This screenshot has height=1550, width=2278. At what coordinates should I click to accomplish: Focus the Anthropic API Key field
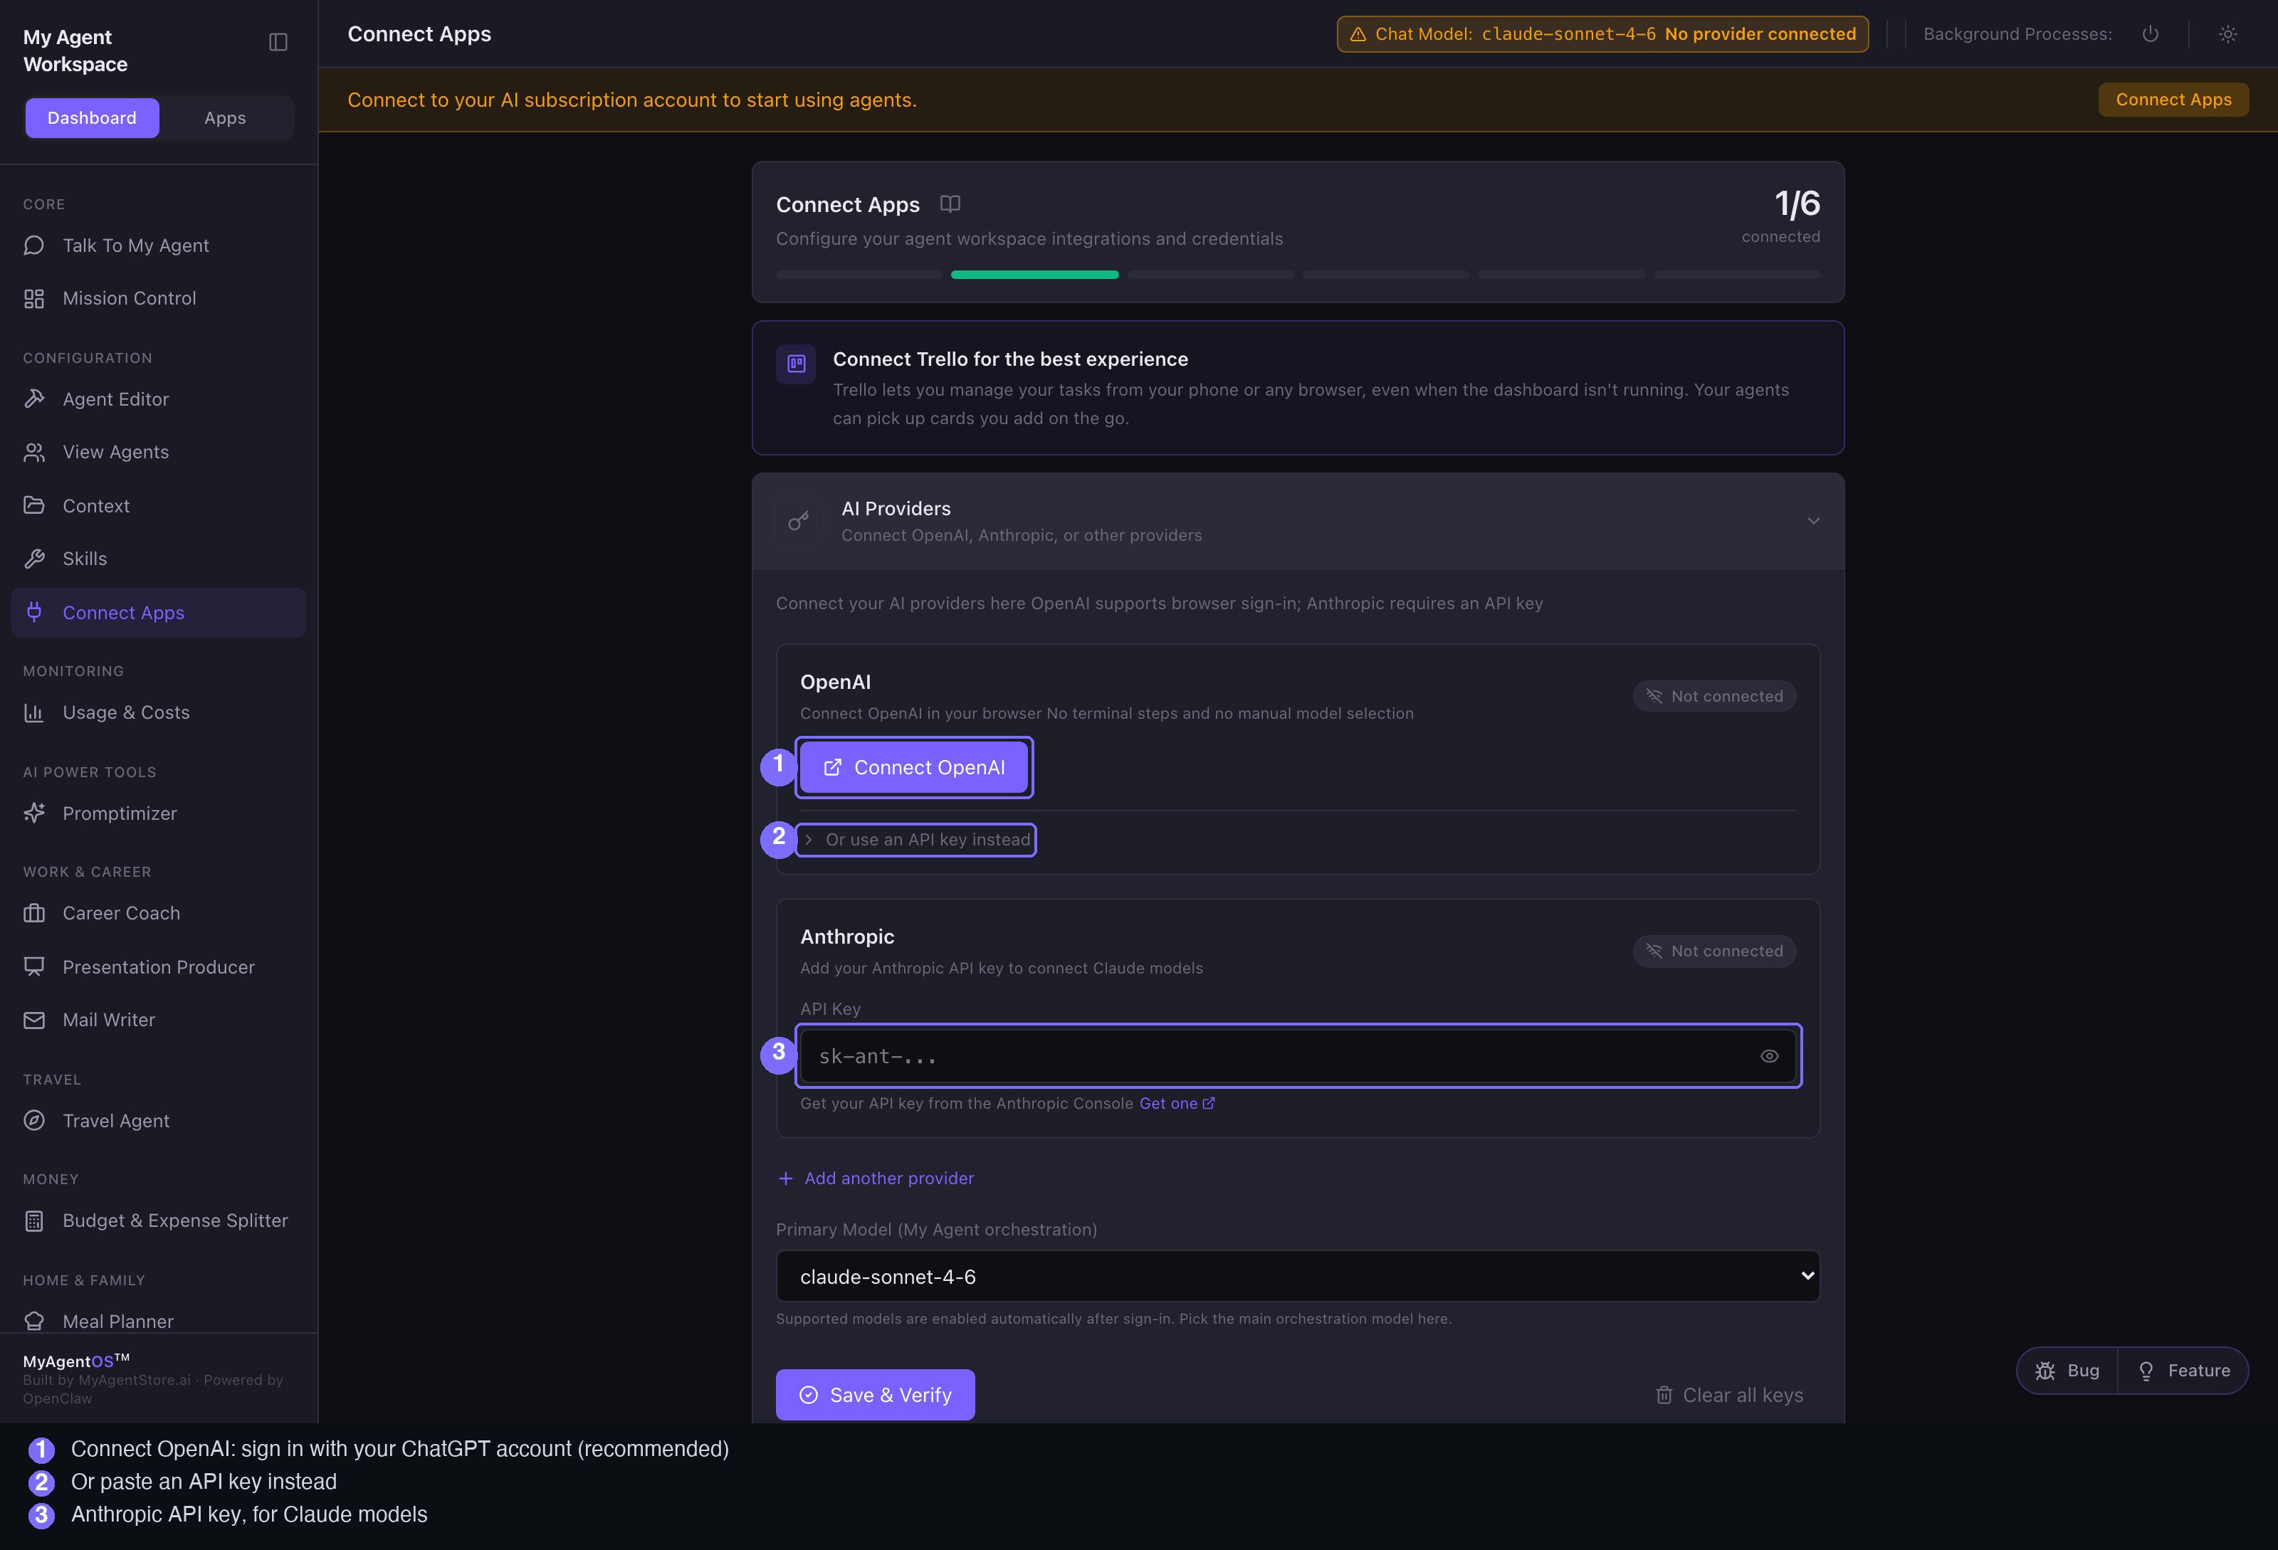point(1298,1056)
